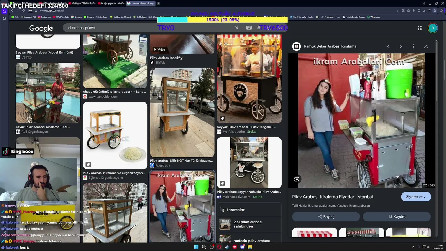Select the 'el arabası pilavcı - Google' tab
The image size is (446, 251).
click(x=141, y=3)
